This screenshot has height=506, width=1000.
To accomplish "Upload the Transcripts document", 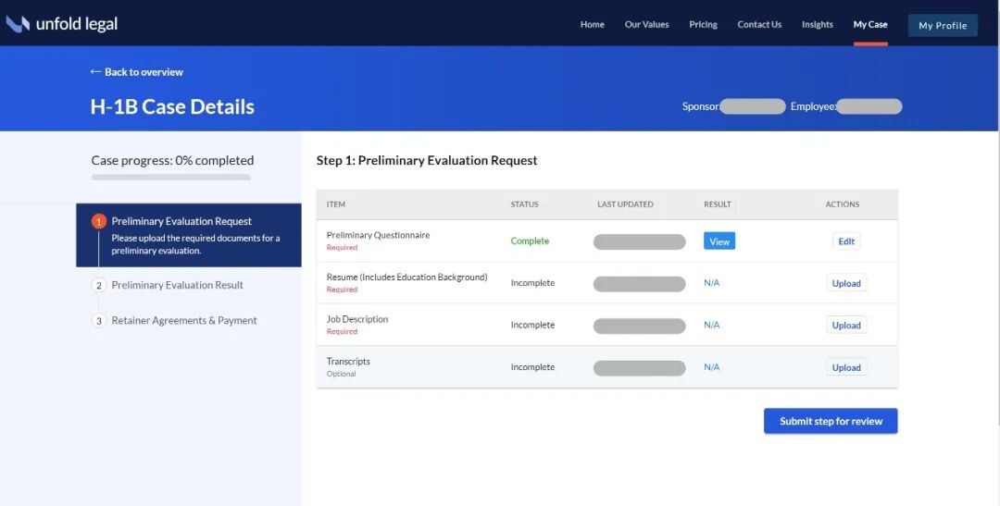I will (846, 367).
